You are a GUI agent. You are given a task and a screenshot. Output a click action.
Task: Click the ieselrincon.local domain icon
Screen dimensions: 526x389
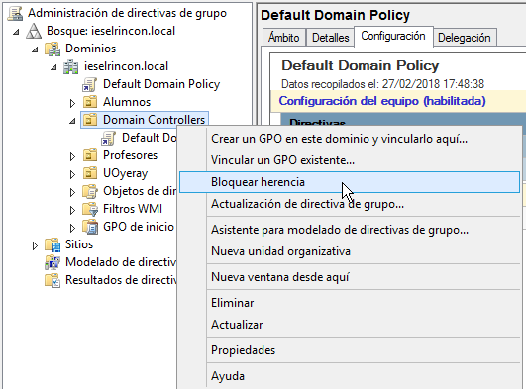pos(71,66)
